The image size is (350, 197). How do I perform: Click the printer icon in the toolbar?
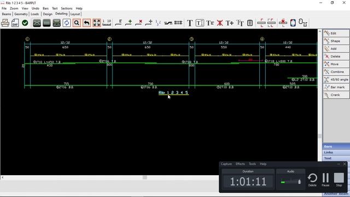[x=5, y=23]
